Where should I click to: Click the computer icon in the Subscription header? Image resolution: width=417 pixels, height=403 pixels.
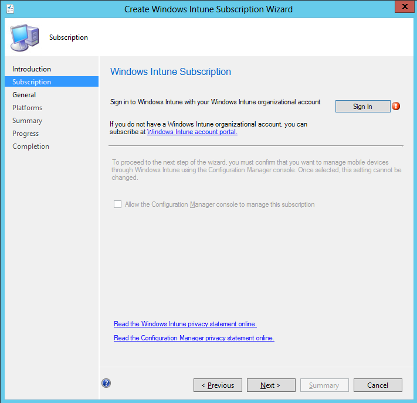(25, 37)
